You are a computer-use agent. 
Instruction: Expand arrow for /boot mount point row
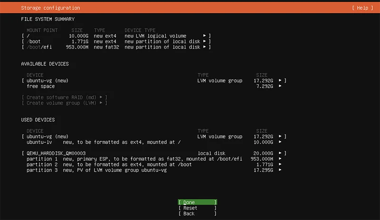(x=205, y=41)
